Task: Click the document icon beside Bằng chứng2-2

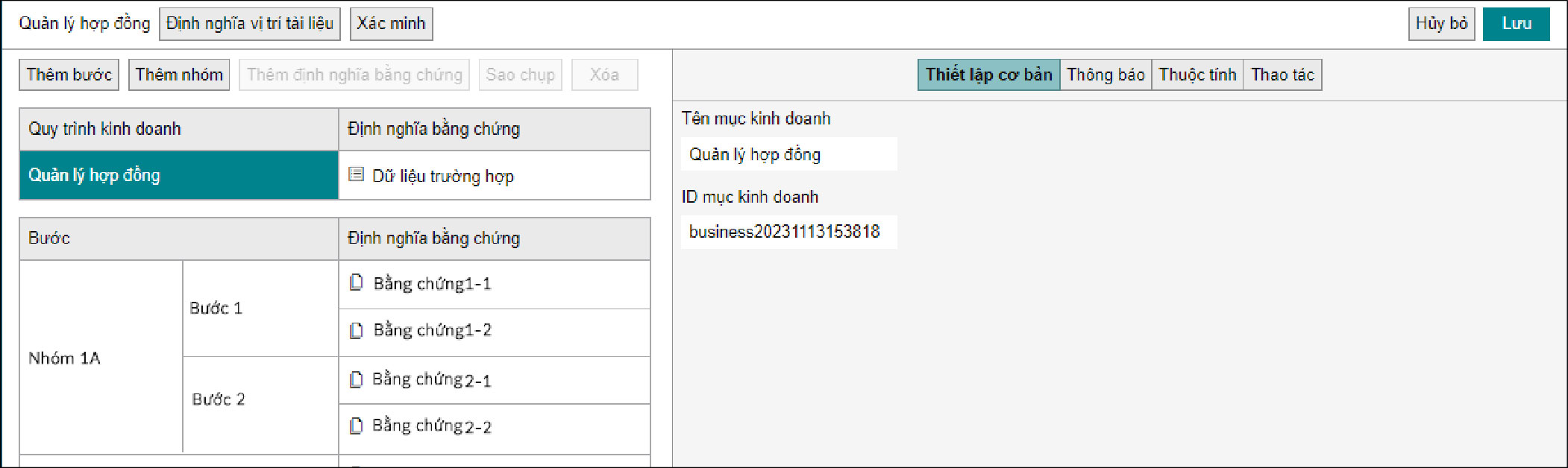Action: click(x=357, y=426)
